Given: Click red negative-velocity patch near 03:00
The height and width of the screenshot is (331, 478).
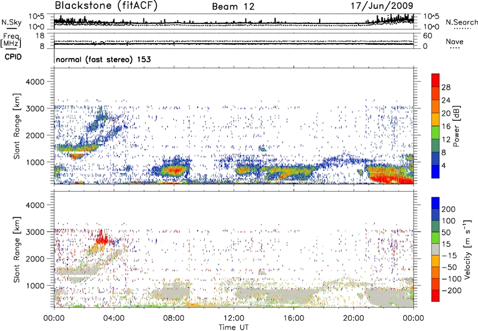Looking at the screenshot, I should point(102,239).
